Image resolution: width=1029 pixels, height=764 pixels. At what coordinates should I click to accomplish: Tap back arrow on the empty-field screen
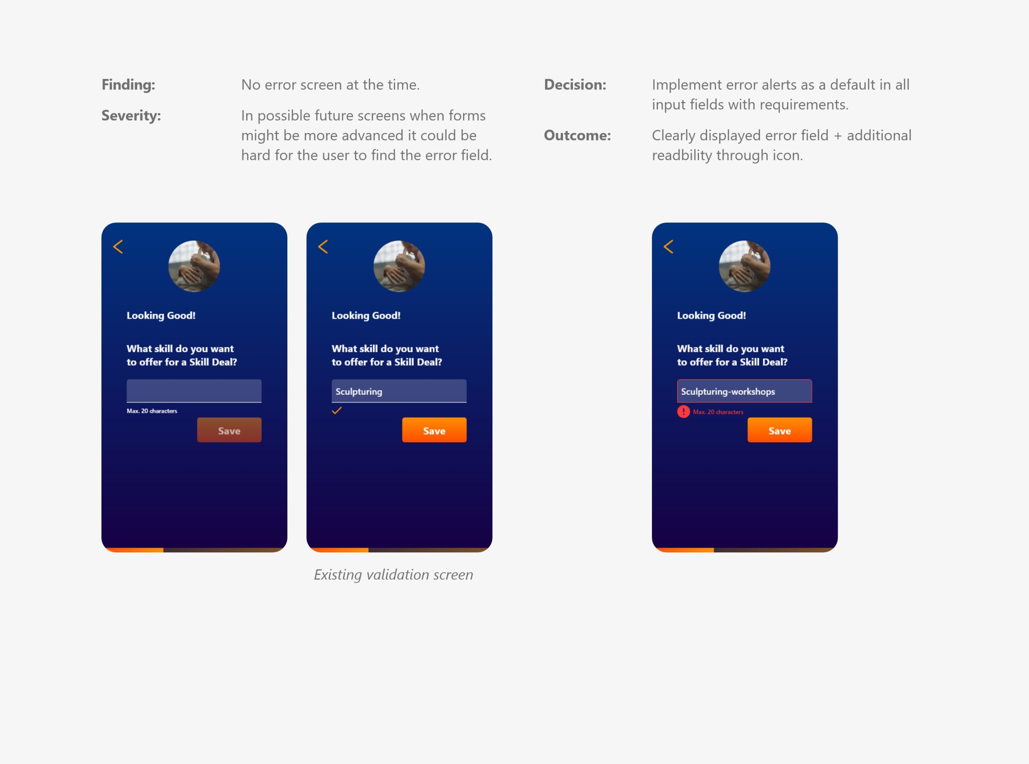(x=118, y=247)
